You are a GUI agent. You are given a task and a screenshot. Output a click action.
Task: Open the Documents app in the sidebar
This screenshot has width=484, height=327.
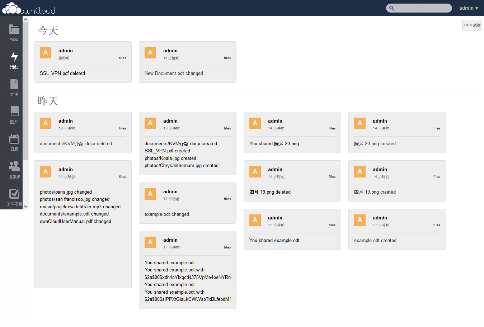click(14, 87)
